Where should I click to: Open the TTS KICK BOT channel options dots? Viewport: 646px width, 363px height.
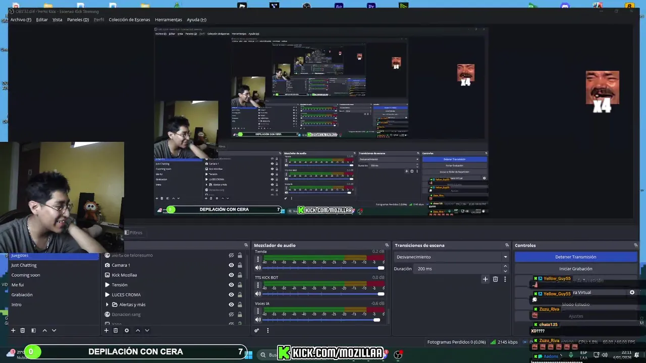click(258, 285)
